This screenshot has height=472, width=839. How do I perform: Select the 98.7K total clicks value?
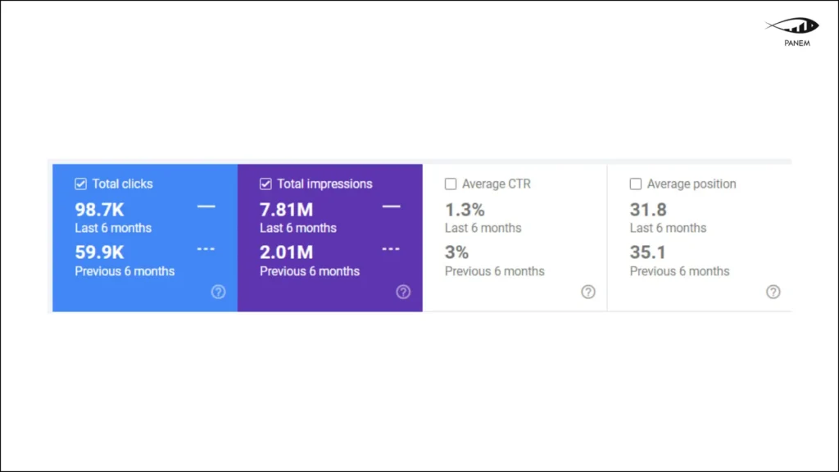[x=100, y=210]
